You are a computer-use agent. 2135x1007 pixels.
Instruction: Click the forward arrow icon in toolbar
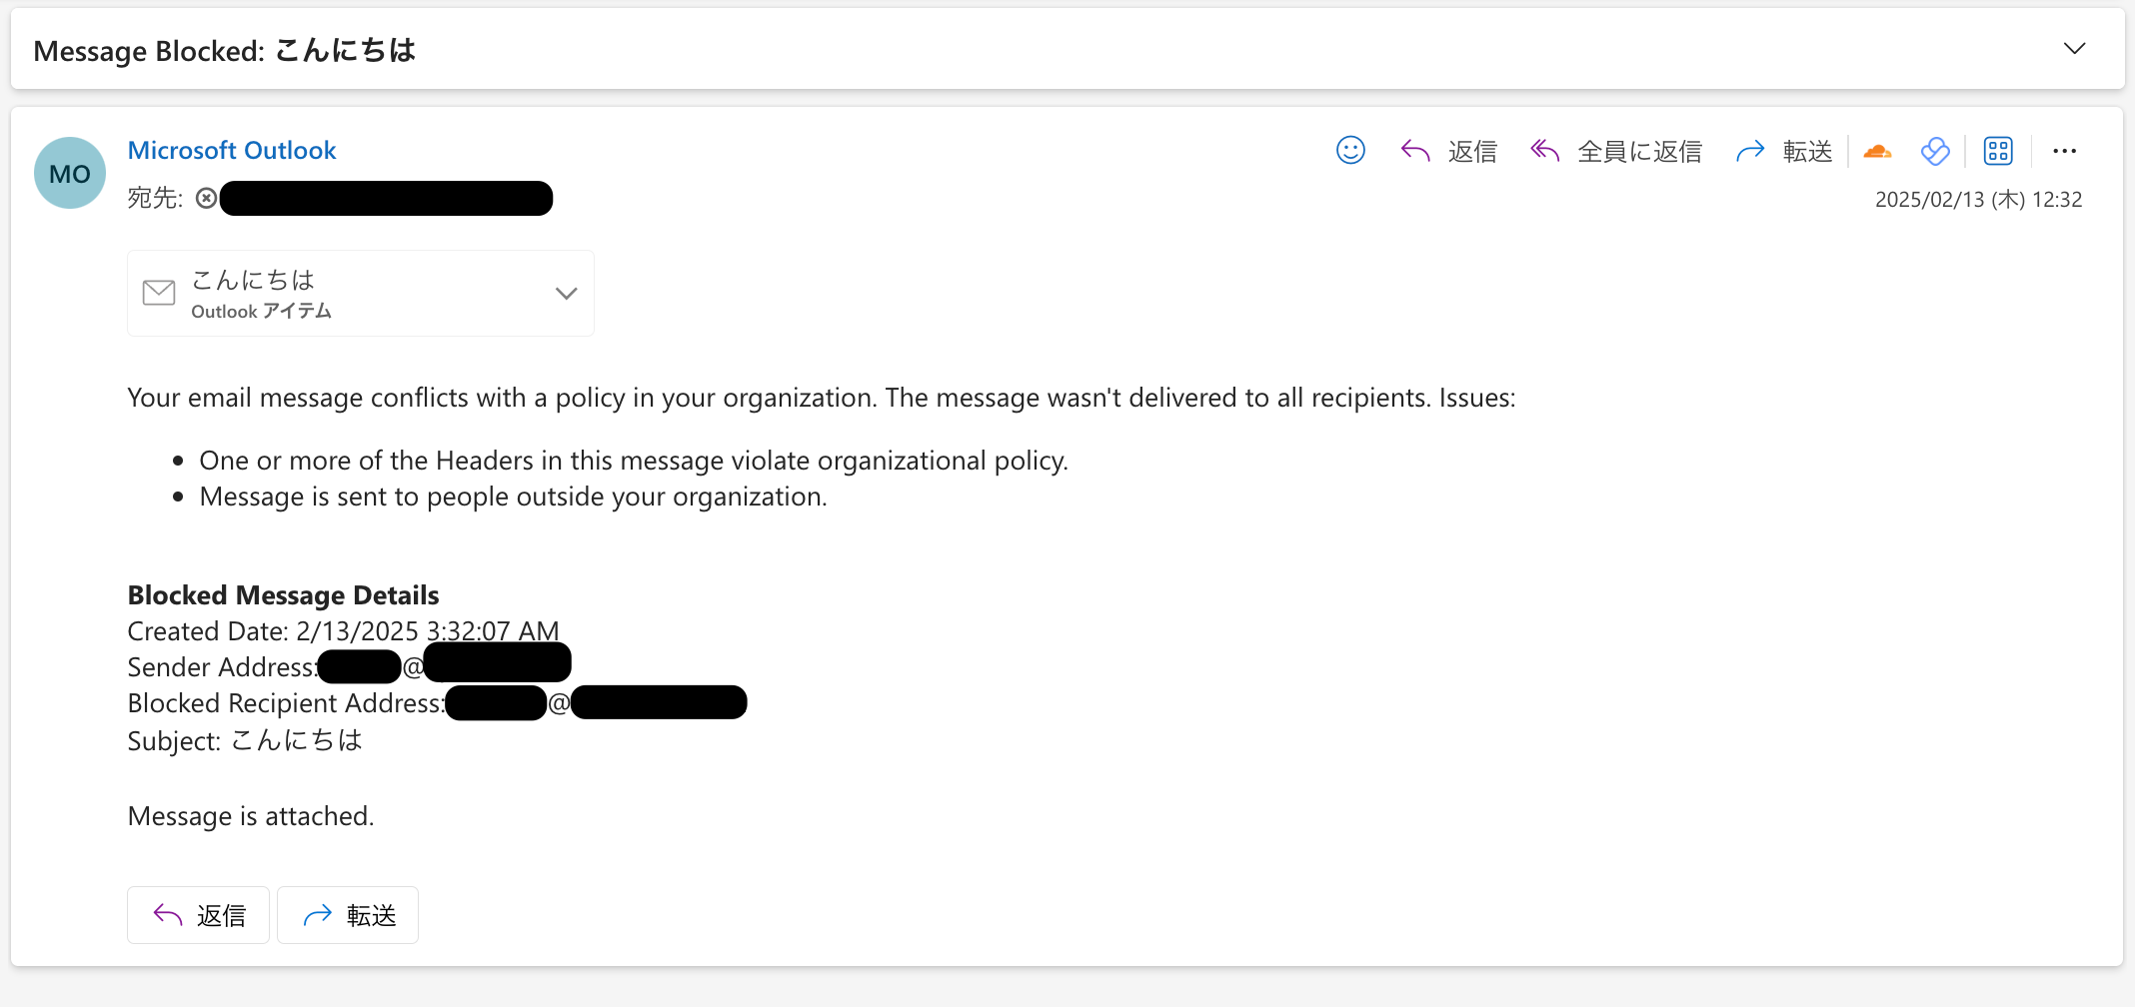tap(1750, 151)
